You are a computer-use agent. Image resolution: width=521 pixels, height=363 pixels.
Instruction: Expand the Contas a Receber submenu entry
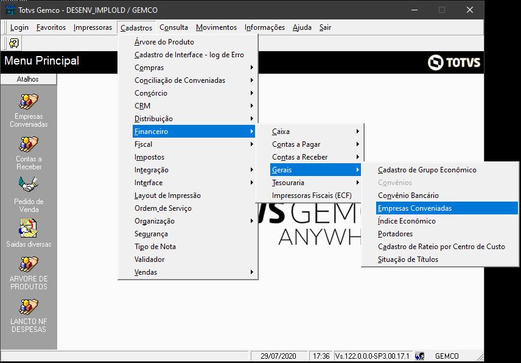tap(315, 157)
